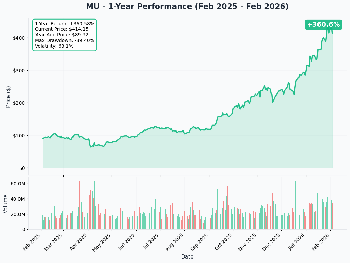Select the Date axis title
The height and width of the screenshot is (263, 350).
(187, 257)
